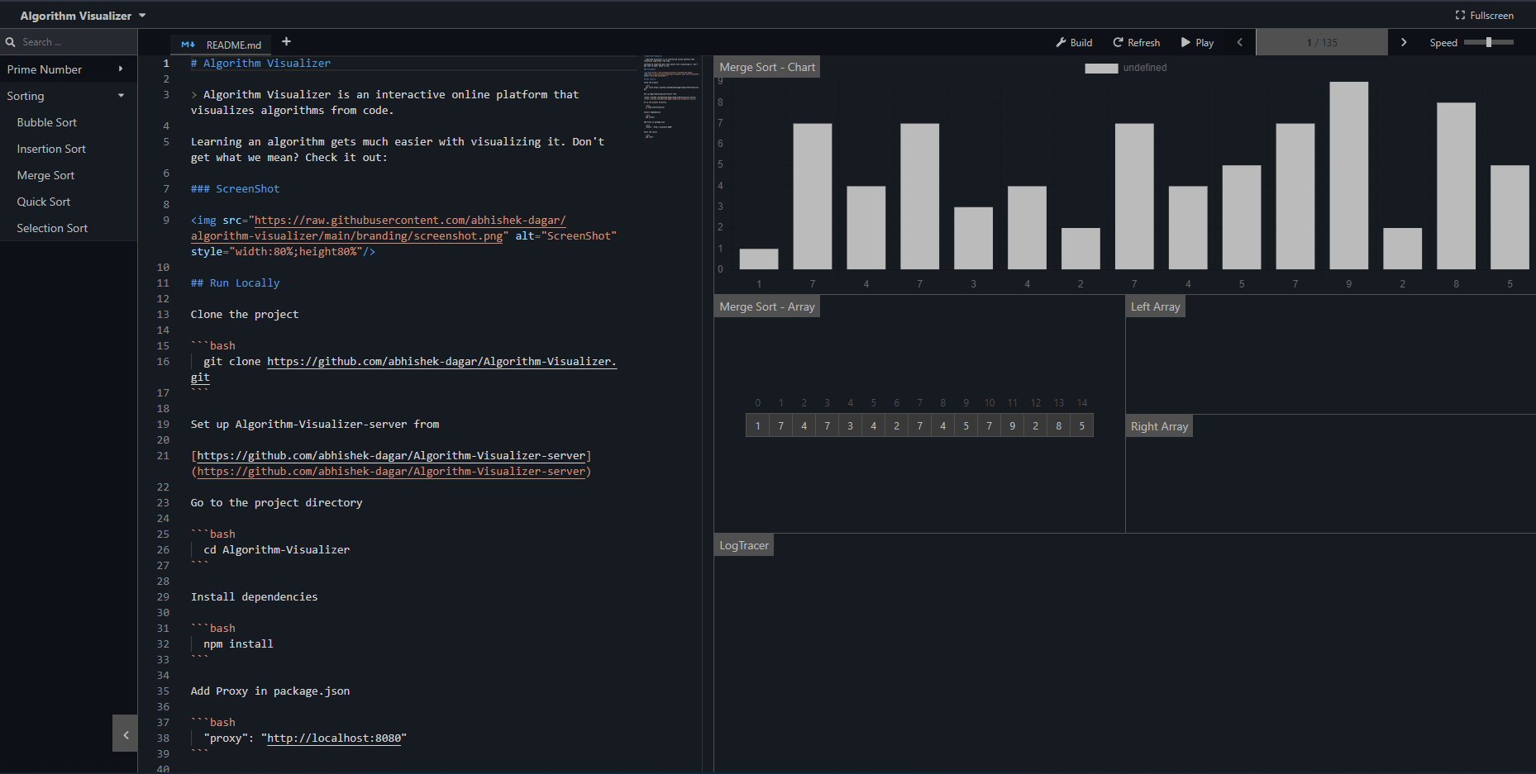Click the chart bar labeled 8
Screen dimensions: 1536x774
tap(1456, 186)
